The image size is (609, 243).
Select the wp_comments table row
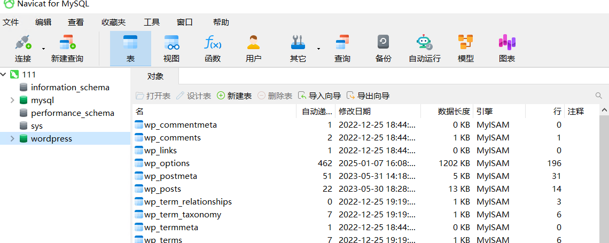[366, 137]
